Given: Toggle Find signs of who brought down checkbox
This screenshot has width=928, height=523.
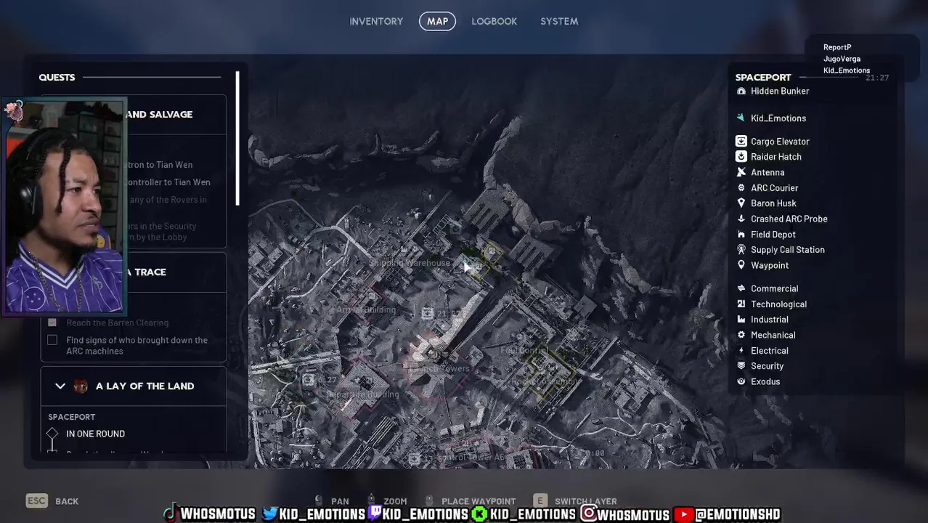Looking at the screenshot, I should [52, 340].
